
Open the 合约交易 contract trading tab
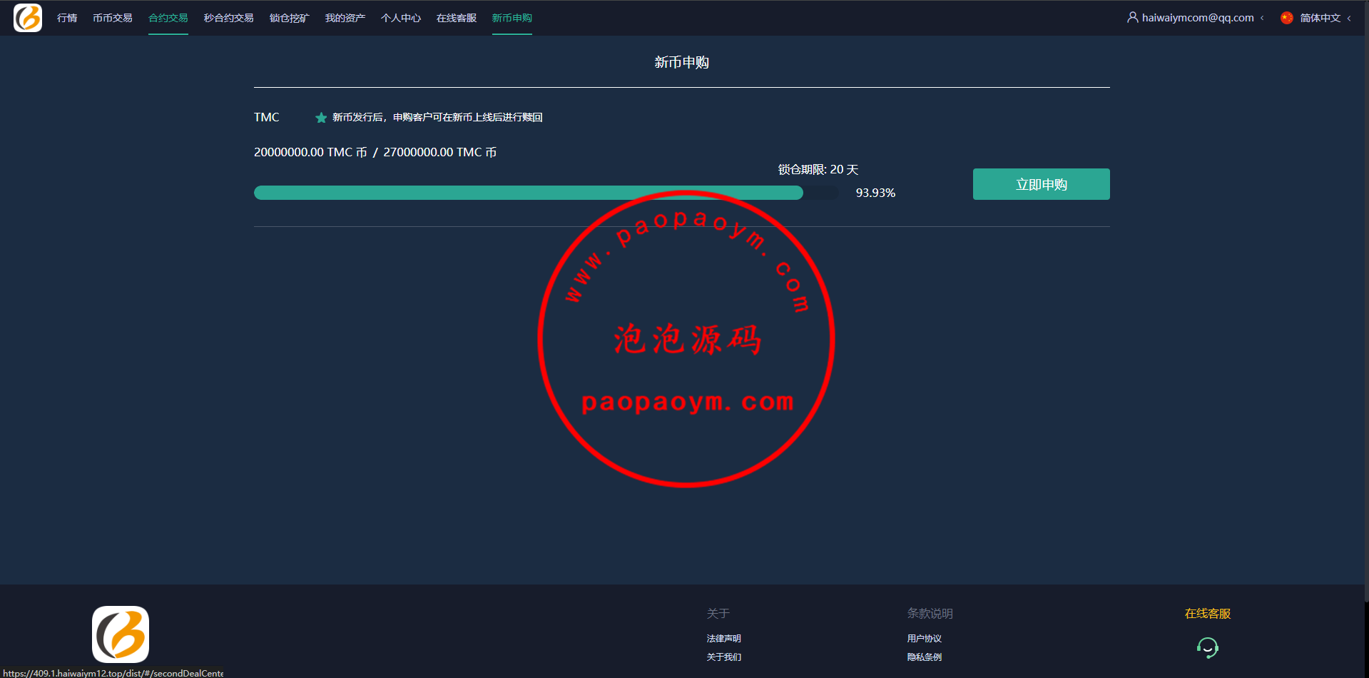click(x=168, y=18)
